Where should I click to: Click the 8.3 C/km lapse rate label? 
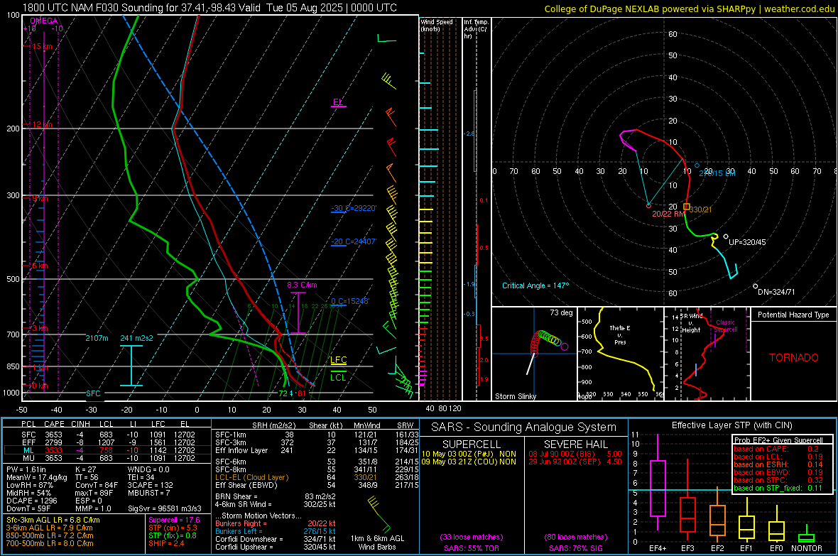click(x=302, y=285)
